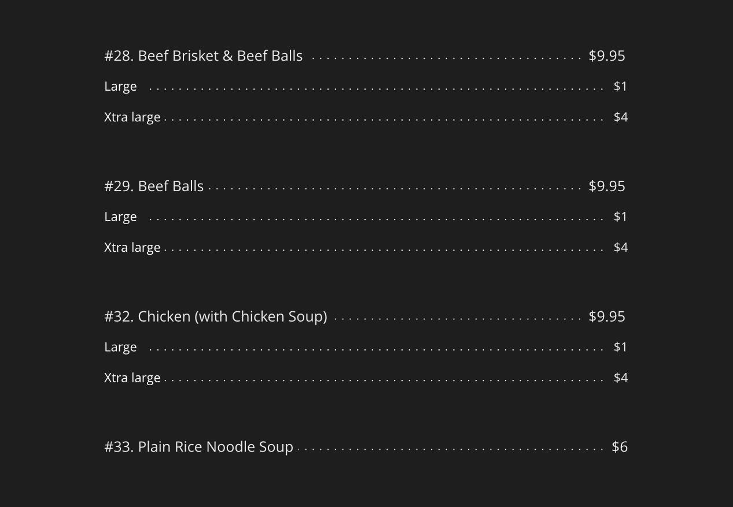Open the #29 Beef Balls menu item

tap(154, 187)
